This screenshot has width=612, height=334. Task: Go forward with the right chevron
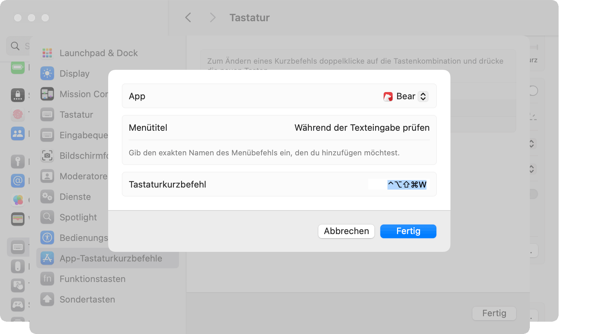[x=213, y=17]
